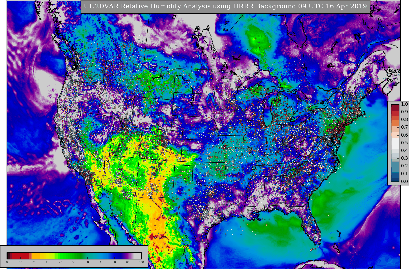Select the white middle swatch of right colorbar
Viewport: 409px width, 269px height.
pyautogui.click(x=395, y=144)
